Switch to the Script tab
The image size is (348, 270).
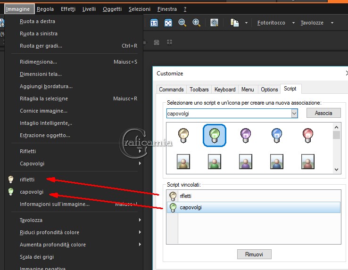290,89
